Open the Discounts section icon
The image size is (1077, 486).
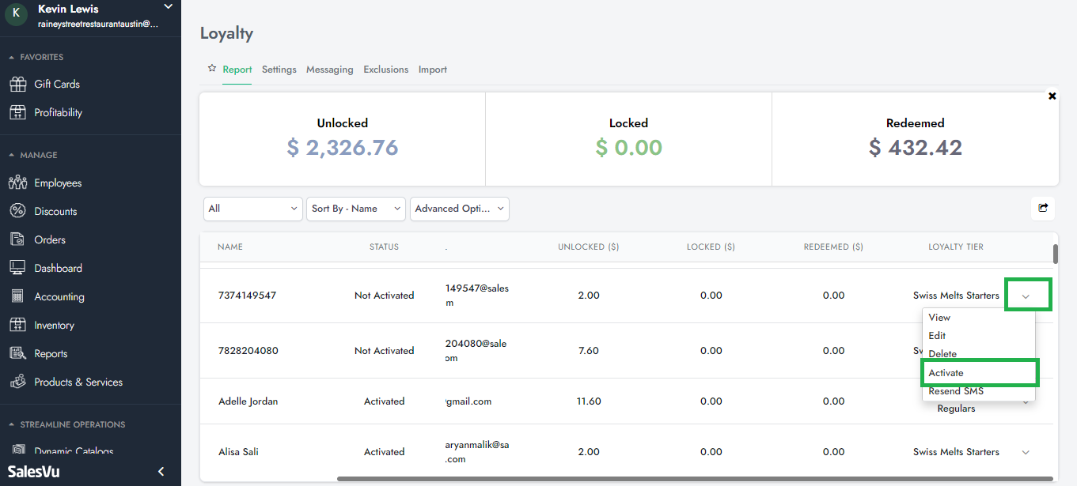click(x=17, y=211)
